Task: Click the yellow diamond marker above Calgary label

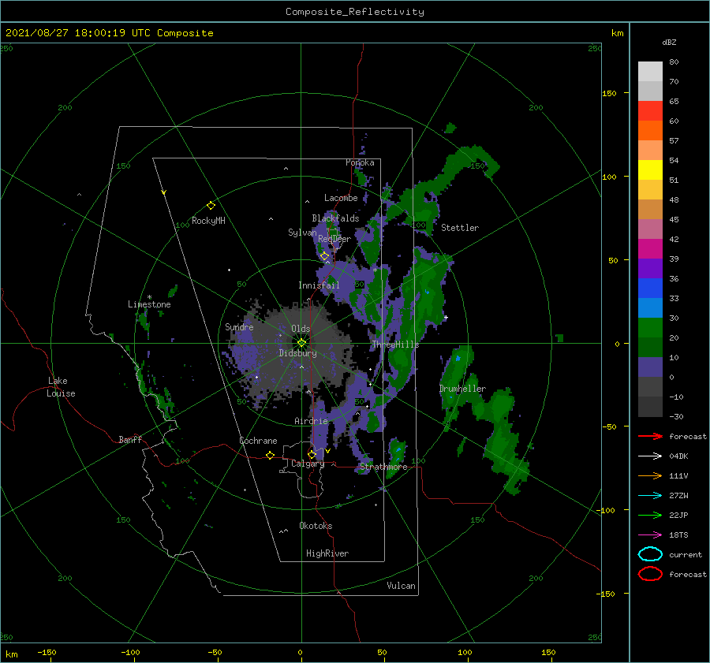Action: click(x=312, y=454)
